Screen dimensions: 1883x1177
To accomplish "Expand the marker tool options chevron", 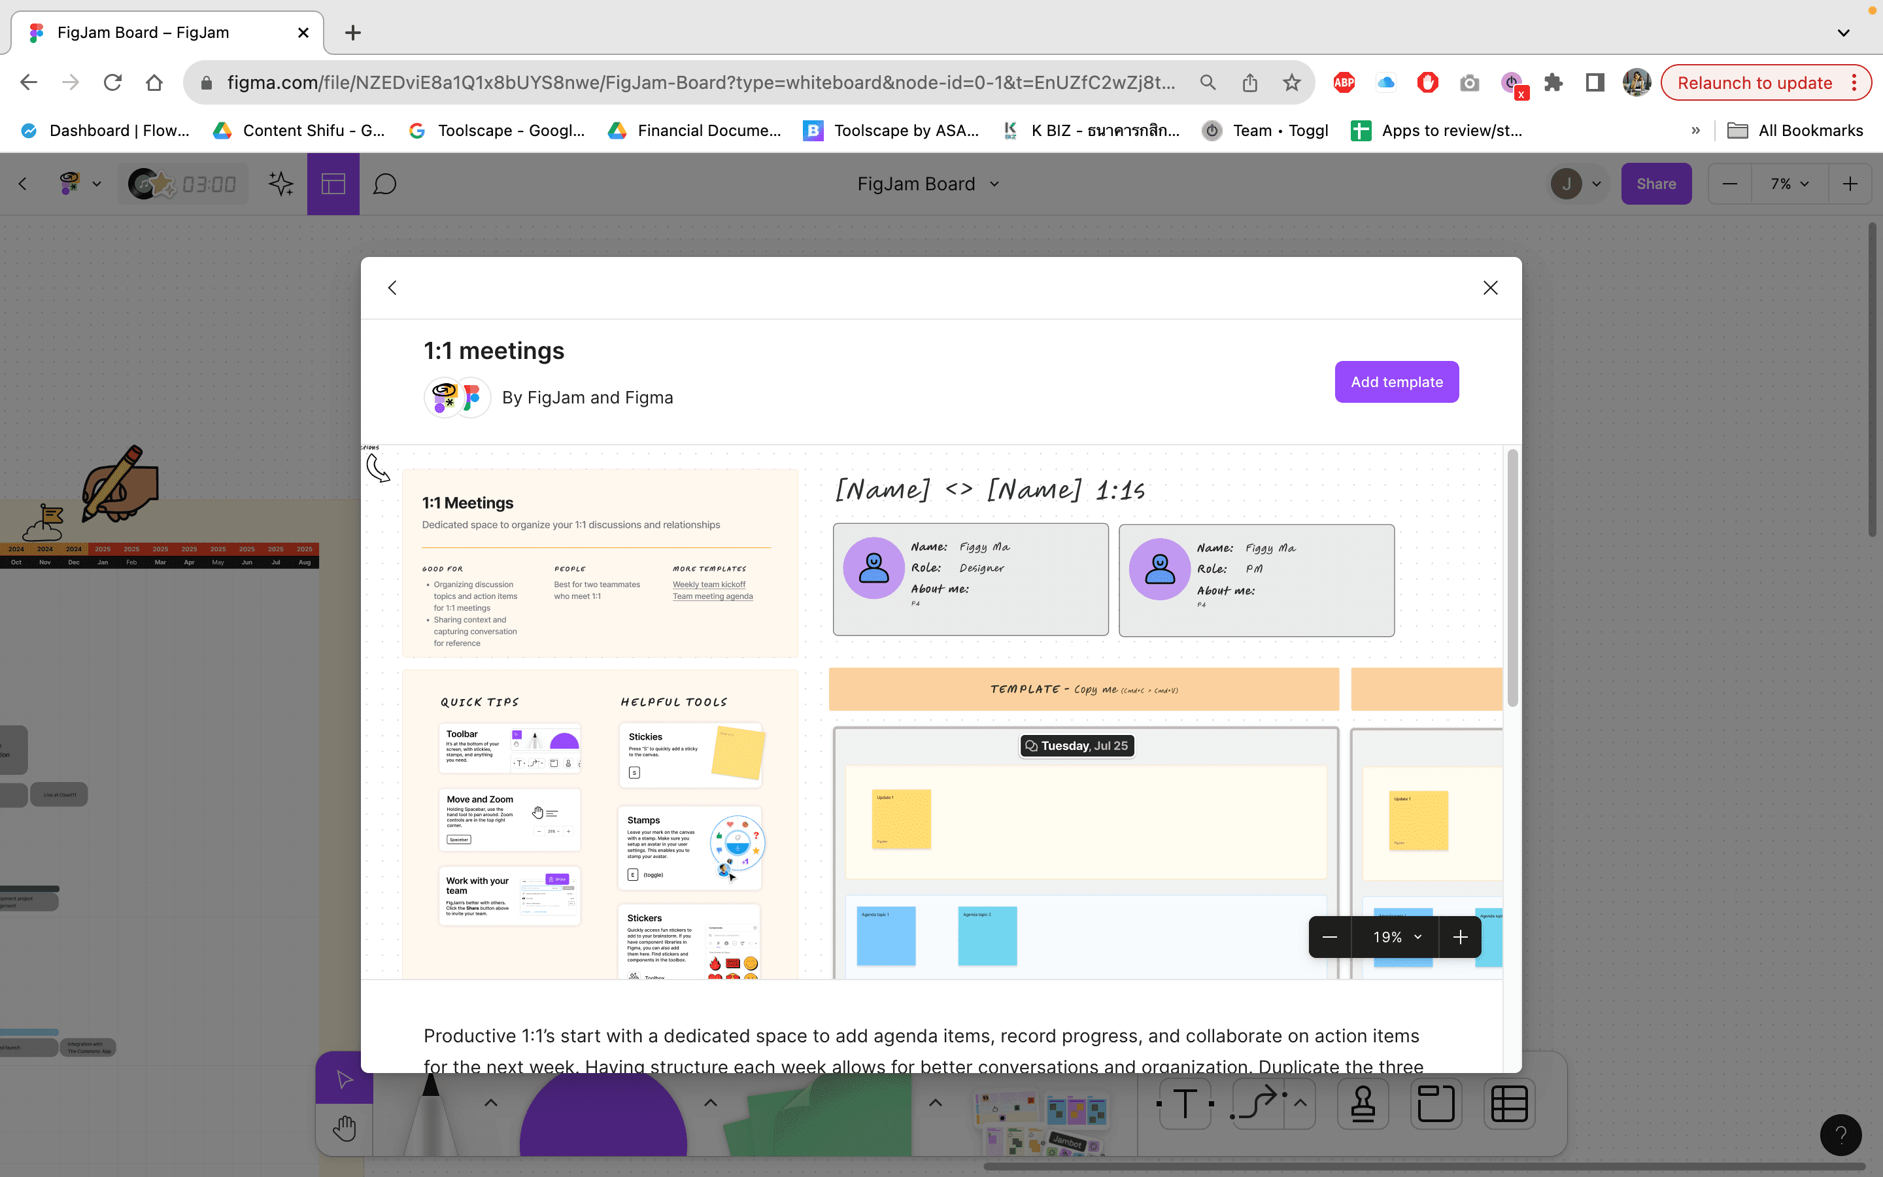I will tap(491, 1102).
